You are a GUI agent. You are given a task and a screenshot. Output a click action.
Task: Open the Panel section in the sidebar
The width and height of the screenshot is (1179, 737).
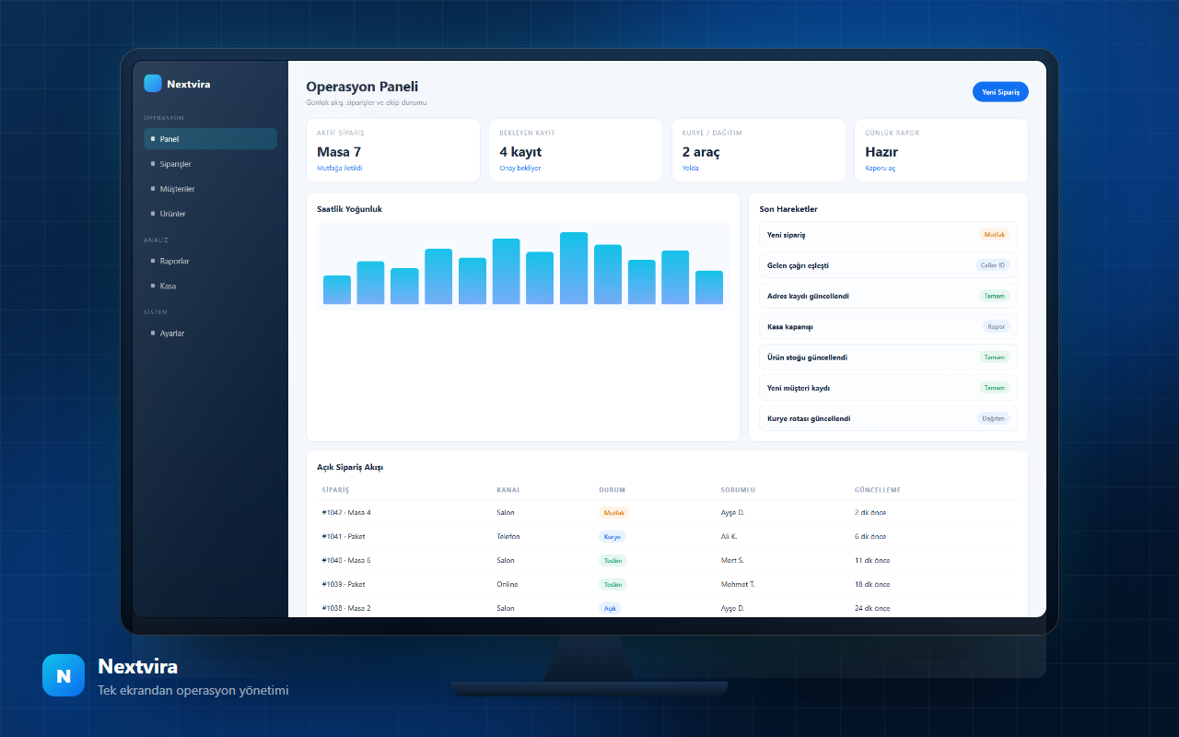tap(210, 139)
